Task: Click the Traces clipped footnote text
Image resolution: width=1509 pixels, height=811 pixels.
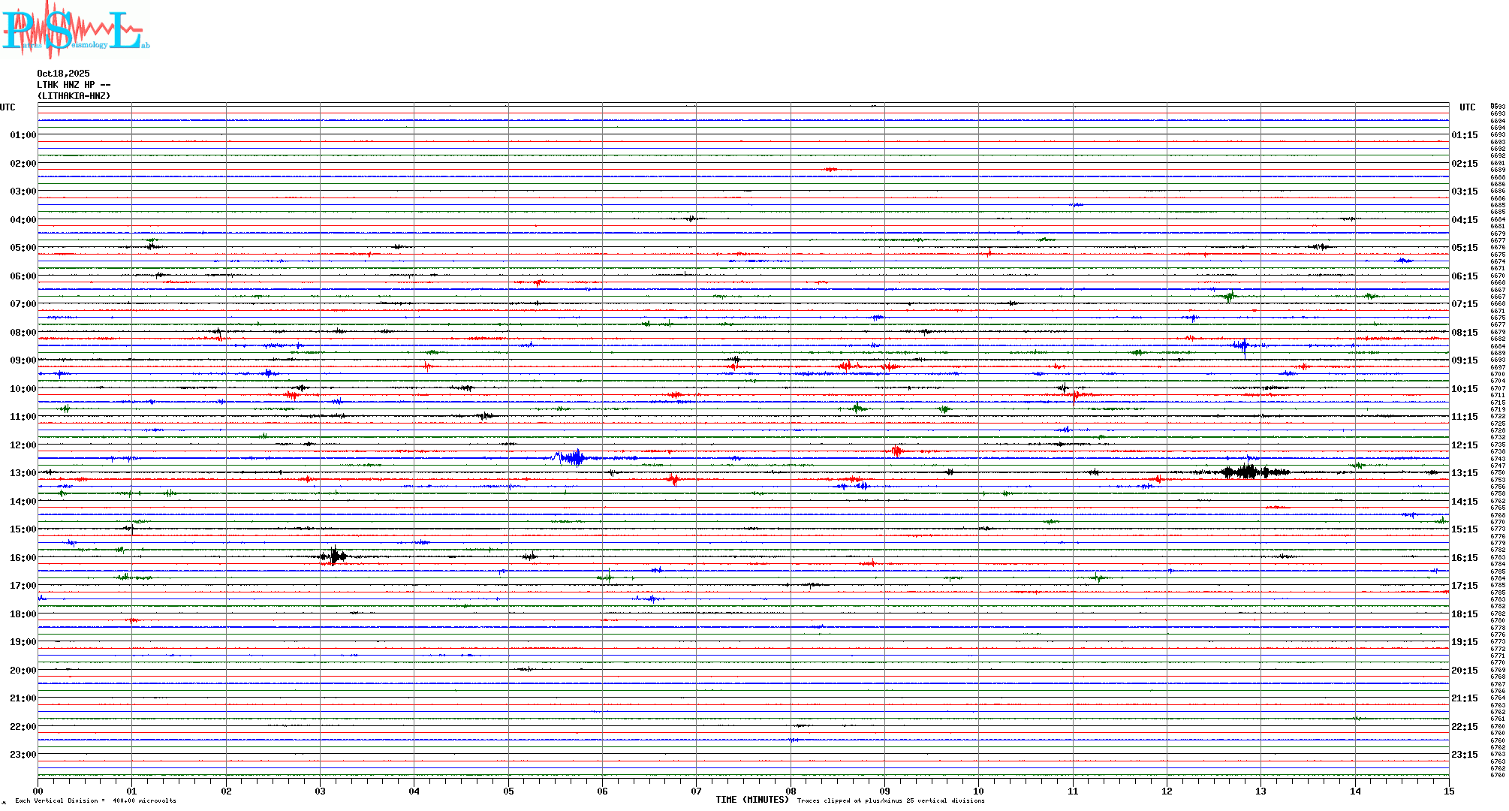Action: tap(890, 801)
